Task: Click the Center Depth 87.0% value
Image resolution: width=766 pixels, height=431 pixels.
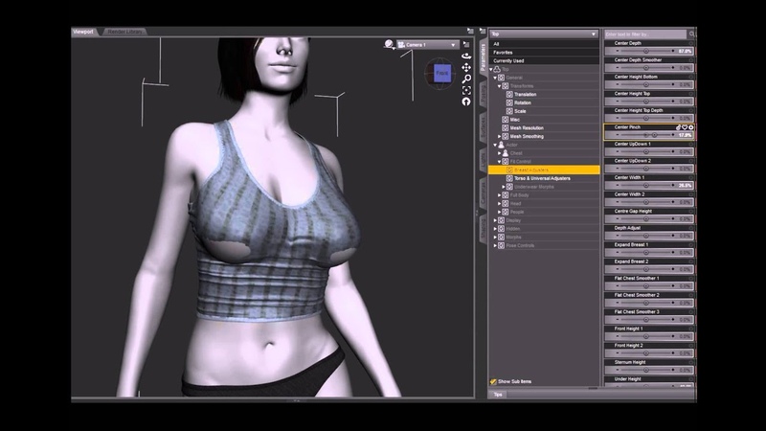Action: click(685, 51)
